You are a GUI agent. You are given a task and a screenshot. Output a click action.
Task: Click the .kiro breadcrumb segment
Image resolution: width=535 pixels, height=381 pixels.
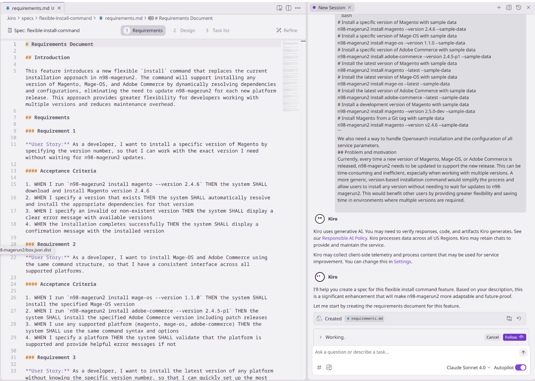coord(11,18)
